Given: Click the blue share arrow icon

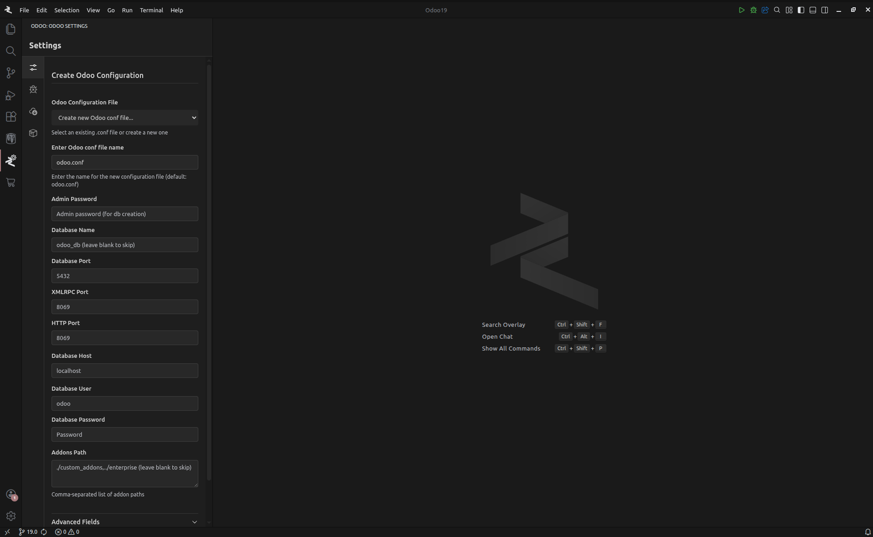Looking at the screenshot, I should 765,10.
